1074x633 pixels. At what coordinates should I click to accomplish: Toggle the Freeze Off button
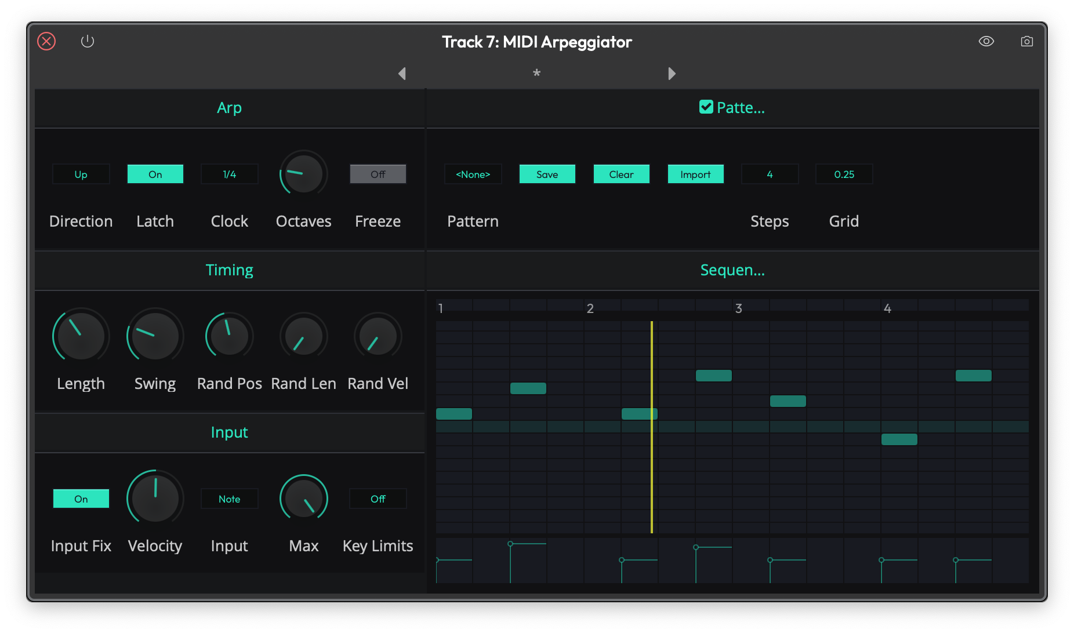pos(378,174)
